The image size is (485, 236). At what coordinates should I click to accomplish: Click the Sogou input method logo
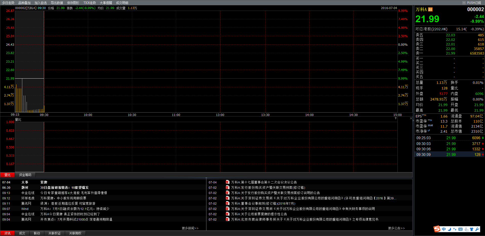click(437, 229)
